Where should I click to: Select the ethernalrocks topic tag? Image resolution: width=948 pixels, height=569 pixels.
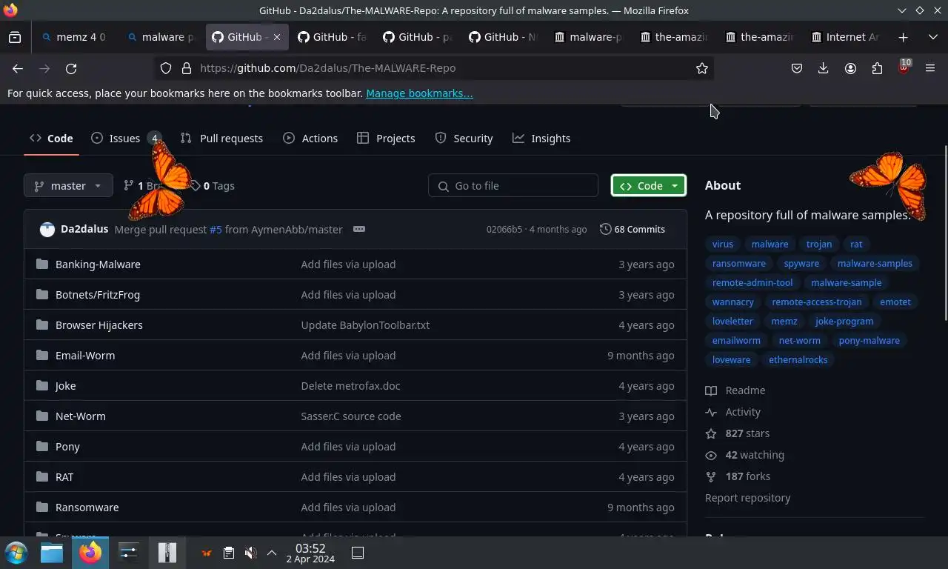798,359
